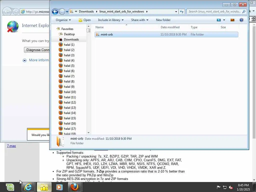Select halal (9) in navigation pane
This screenshot has height=192, width=256.
tap(69, 86)
